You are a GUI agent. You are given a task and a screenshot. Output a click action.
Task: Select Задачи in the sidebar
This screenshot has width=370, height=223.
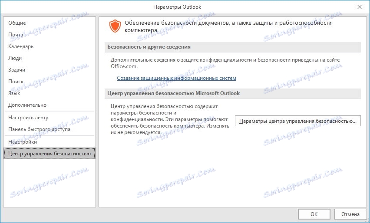(50, 70)
